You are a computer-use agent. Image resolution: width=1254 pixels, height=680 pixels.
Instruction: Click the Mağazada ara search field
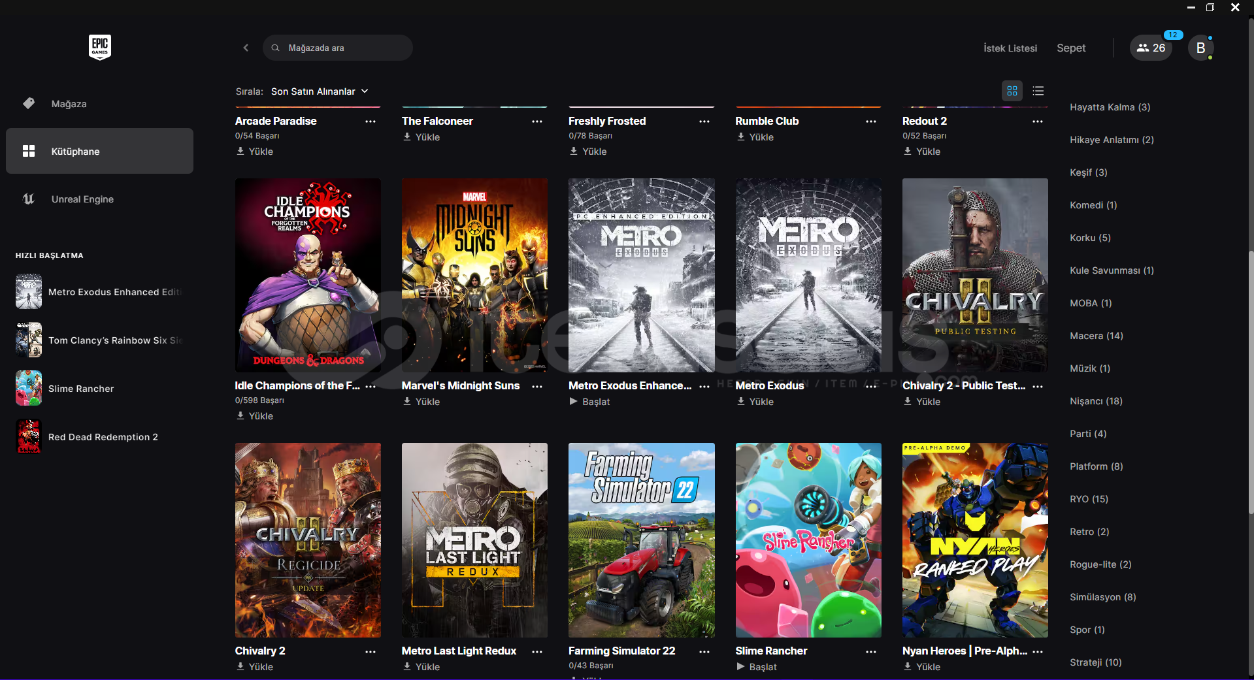point(337,48)
